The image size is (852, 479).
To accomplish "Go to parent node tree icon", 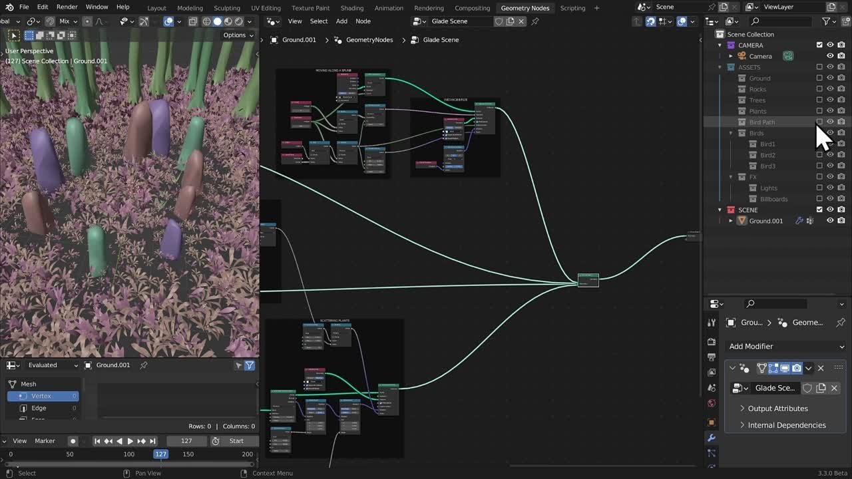I will point(637,21).
